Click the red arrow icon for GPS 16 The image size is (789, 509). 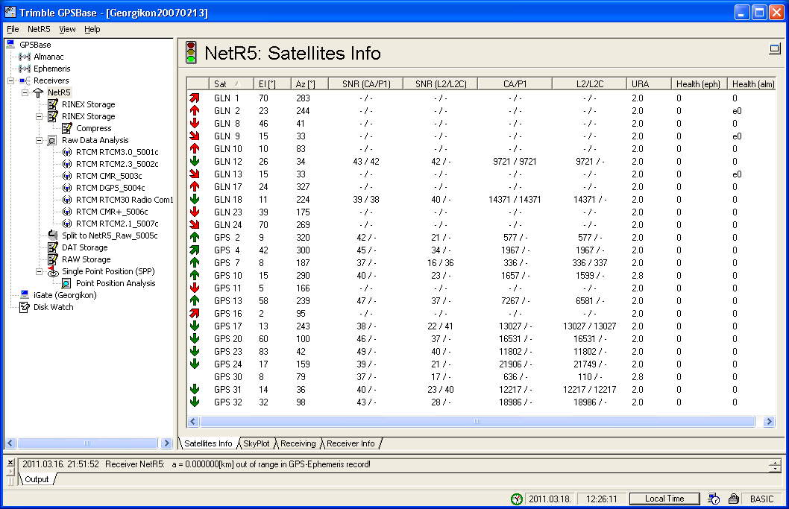[x=194, y=313]
